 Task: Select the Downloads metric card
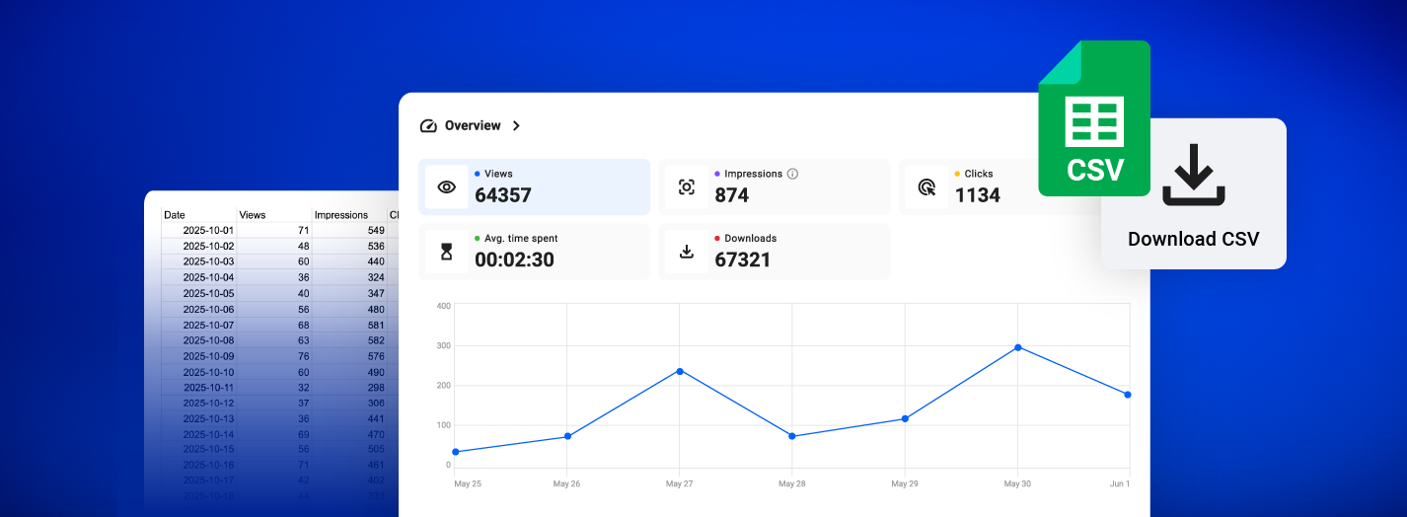[774, 252]
